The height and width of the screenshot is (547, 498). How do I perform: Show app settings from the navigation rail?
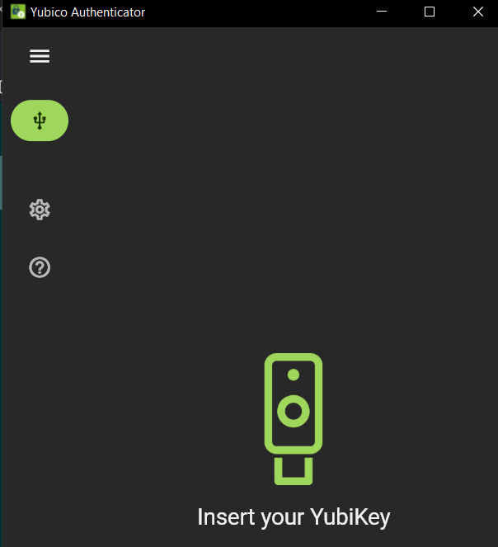point(40,210)
